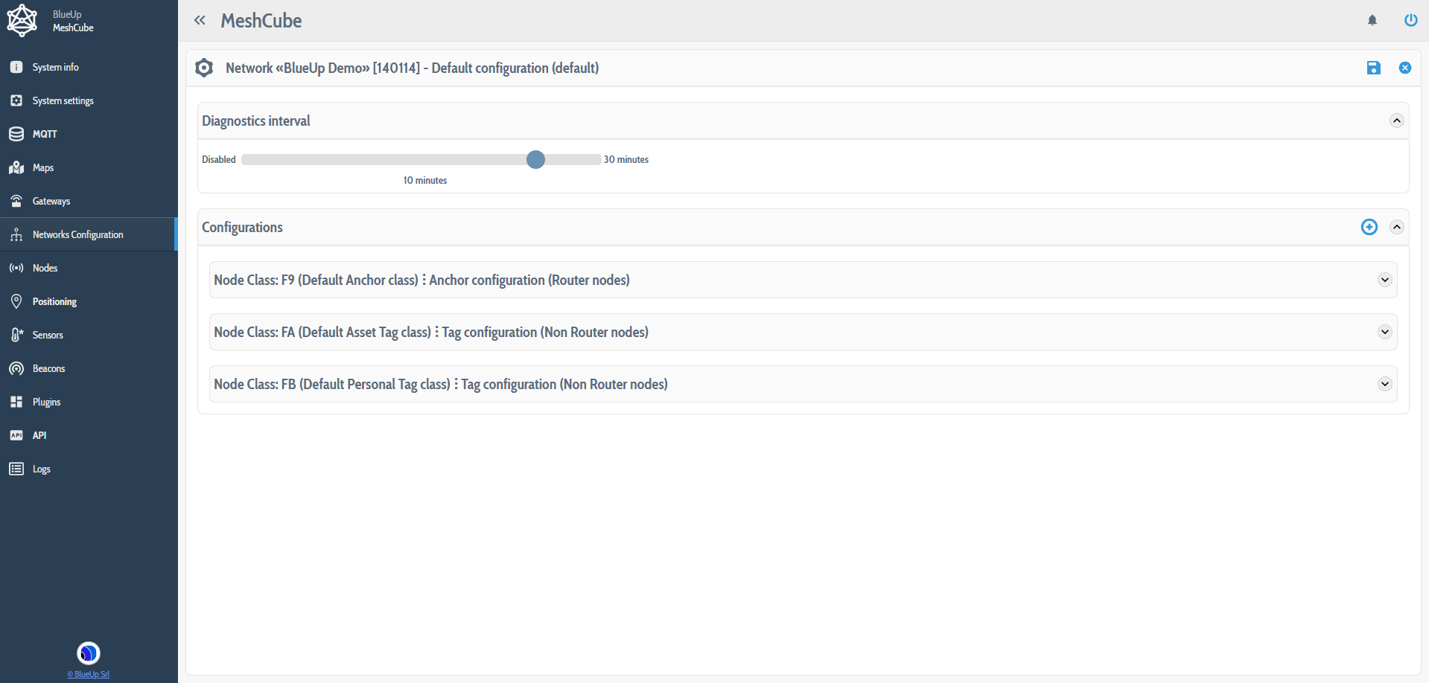Open the Plugins page
1429x683 pixels.
click(x=45, y=402)
